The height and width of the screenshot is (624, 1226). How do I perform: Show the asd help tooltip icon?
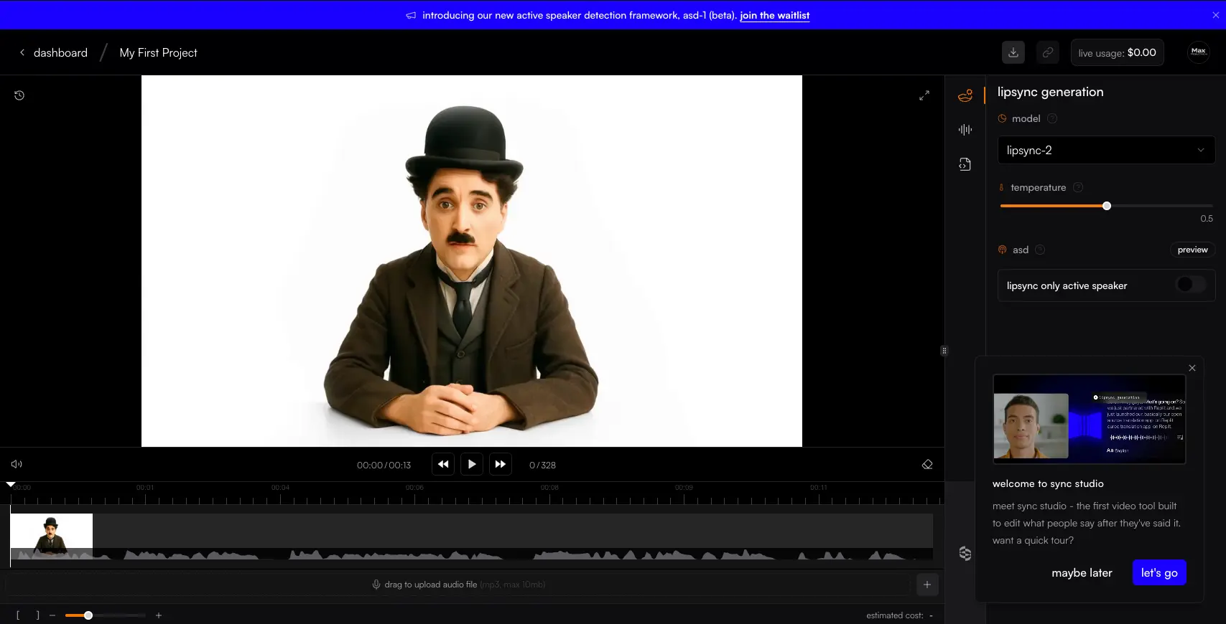1040,250
